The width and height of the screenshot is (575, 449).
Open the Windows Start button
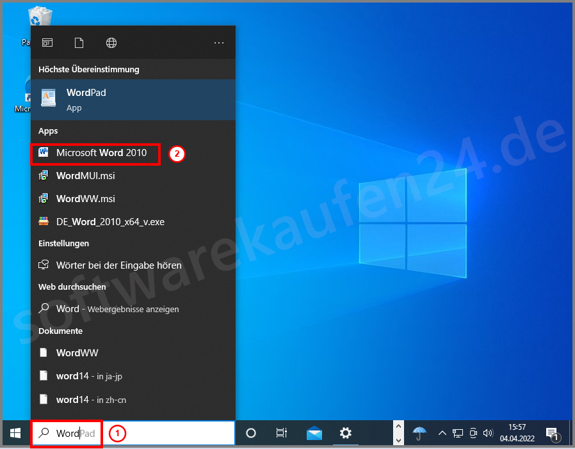15,433
